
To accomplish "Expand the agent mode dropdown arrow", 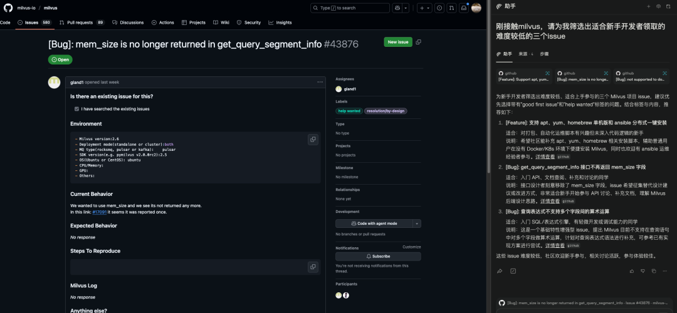I will pyautogui.click(x=417, y=223).
